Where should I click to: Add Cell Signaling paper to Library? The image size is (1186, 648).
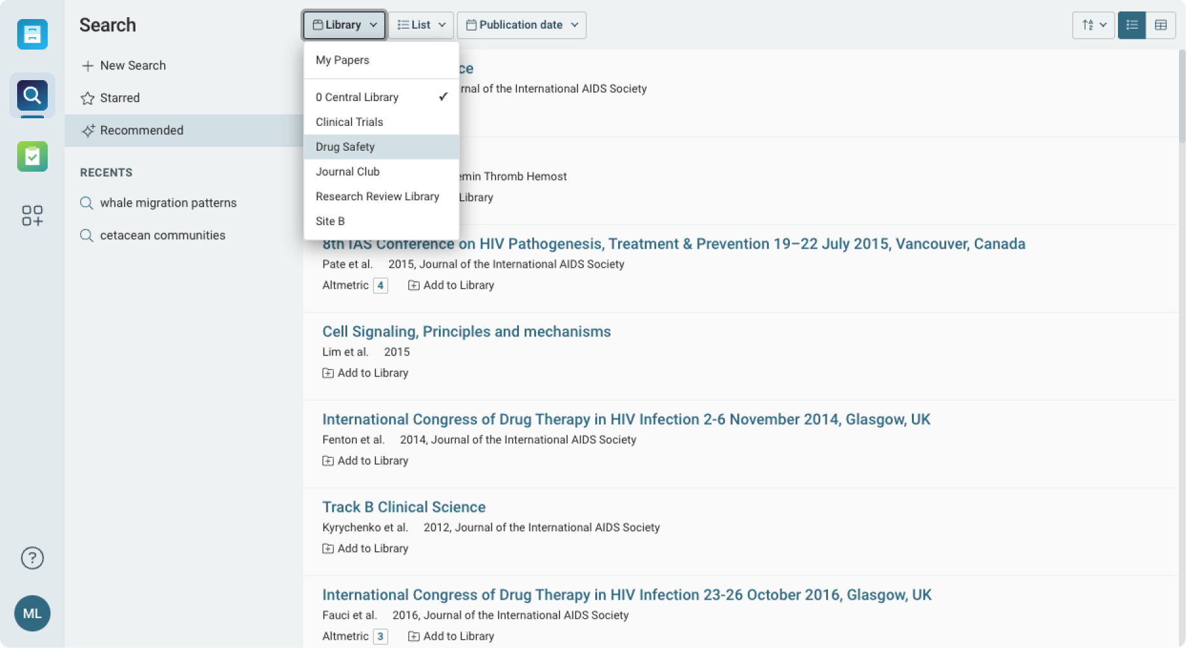click(366, 373)
